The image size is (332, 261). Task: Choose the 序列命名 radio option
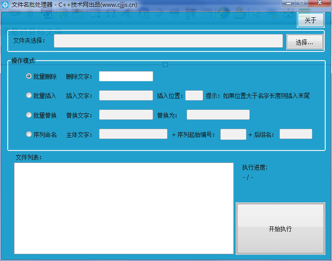[41, 134]
